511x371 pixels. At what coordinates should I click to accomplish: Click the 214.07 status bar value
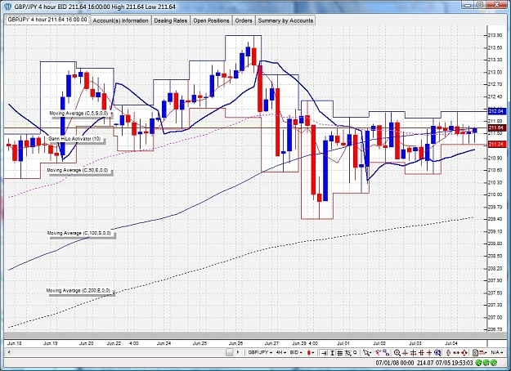point(425,363)
